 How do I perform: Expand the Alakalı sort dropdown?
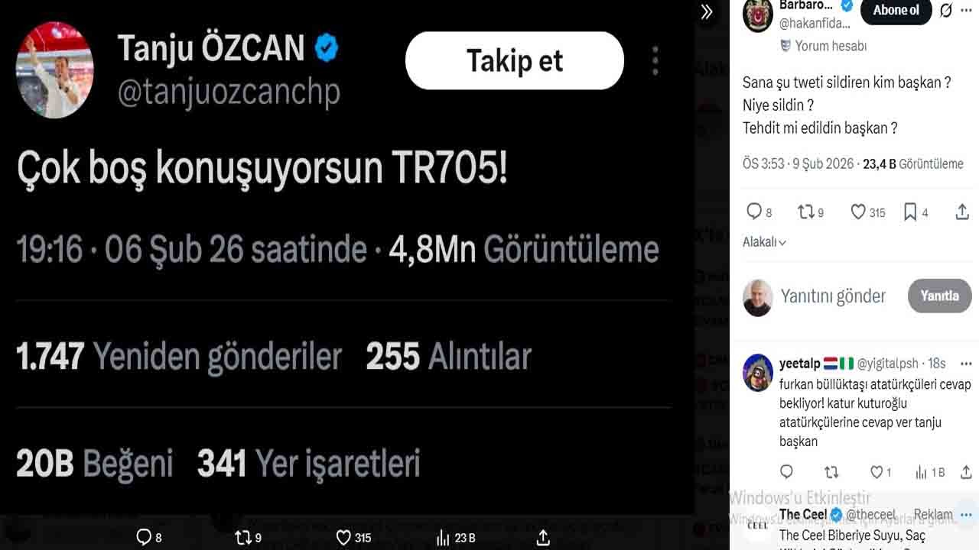pyautogui.click(x=764, y=242)
